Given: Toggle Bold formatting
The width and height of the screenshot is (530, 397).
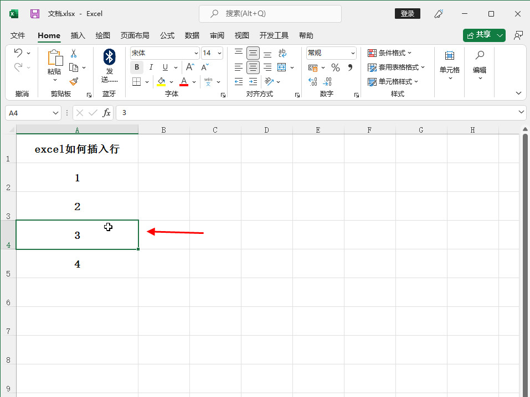Looking at the screenshot, I should pos(137,67).
